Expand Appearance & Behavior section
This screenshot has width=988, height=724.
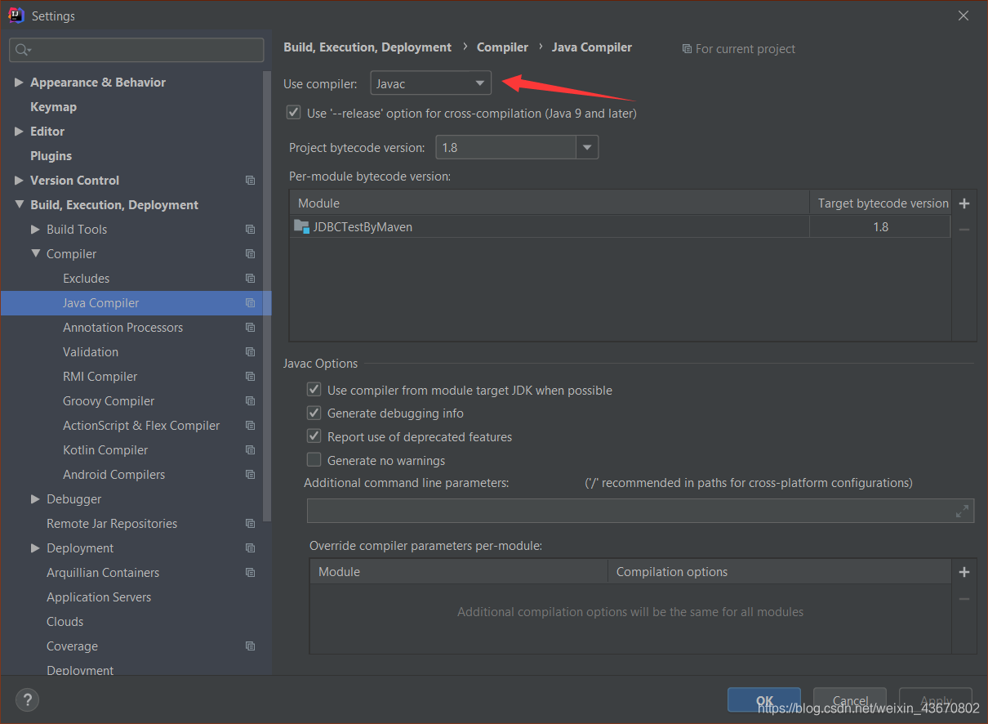click(x=19, y=83)
